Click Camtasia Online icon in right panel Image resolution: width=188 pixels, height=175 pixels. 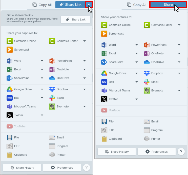click(104, 25)
